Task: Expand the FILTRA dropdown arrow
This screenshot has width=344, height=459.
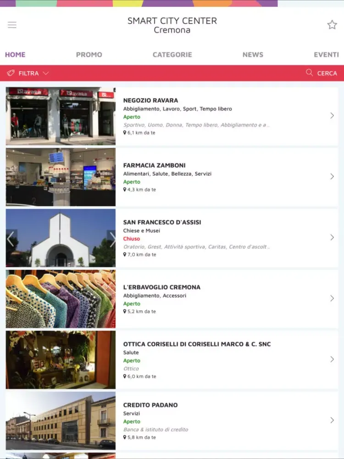Action: click(45, 73)
